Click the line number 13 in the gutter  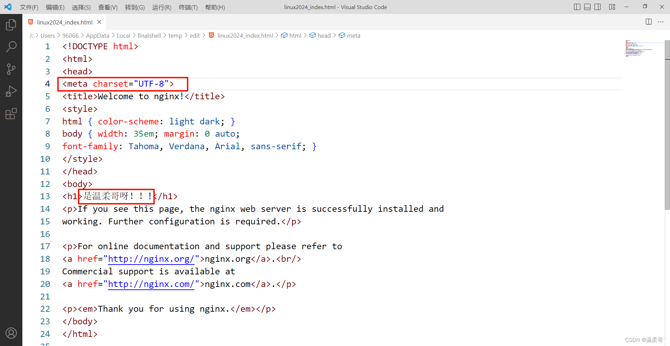tap(45, 196)
